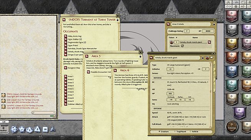This screenshot has height=140, width=251.
Task: Pick up the d10 die
Action: point(30,130)
